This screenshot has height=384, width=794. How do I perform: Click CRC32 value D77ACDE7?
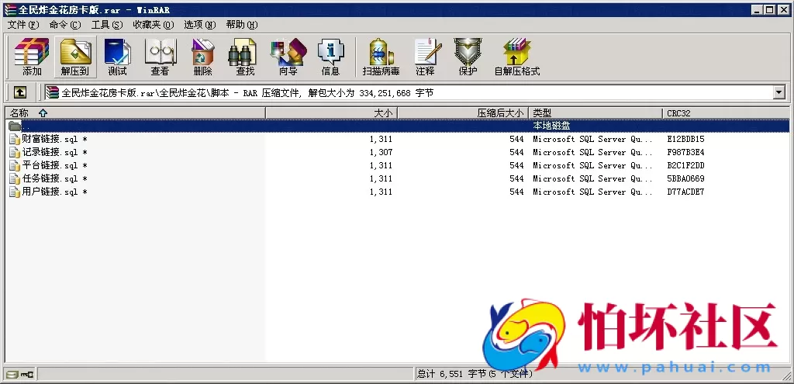click(x=685, y=192)
